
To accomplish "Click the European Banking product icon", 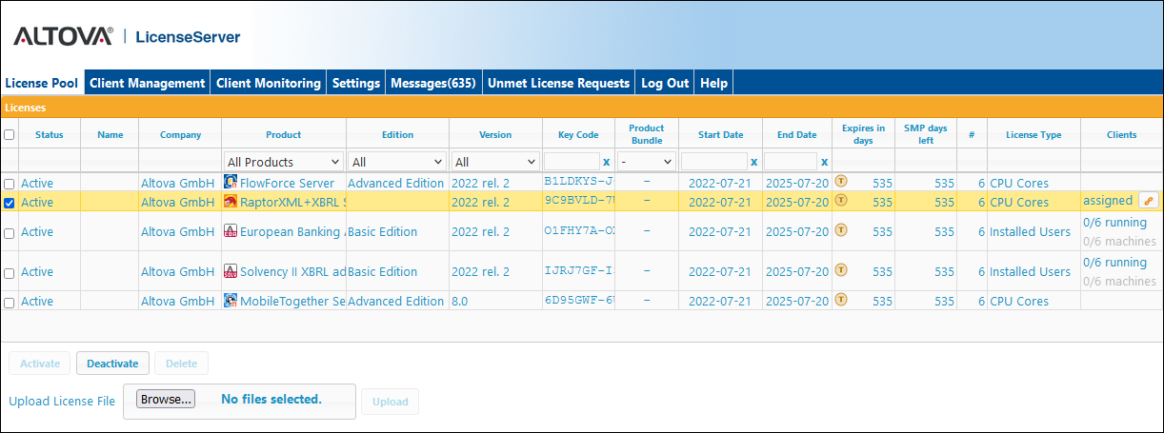I will coord(230,231).
